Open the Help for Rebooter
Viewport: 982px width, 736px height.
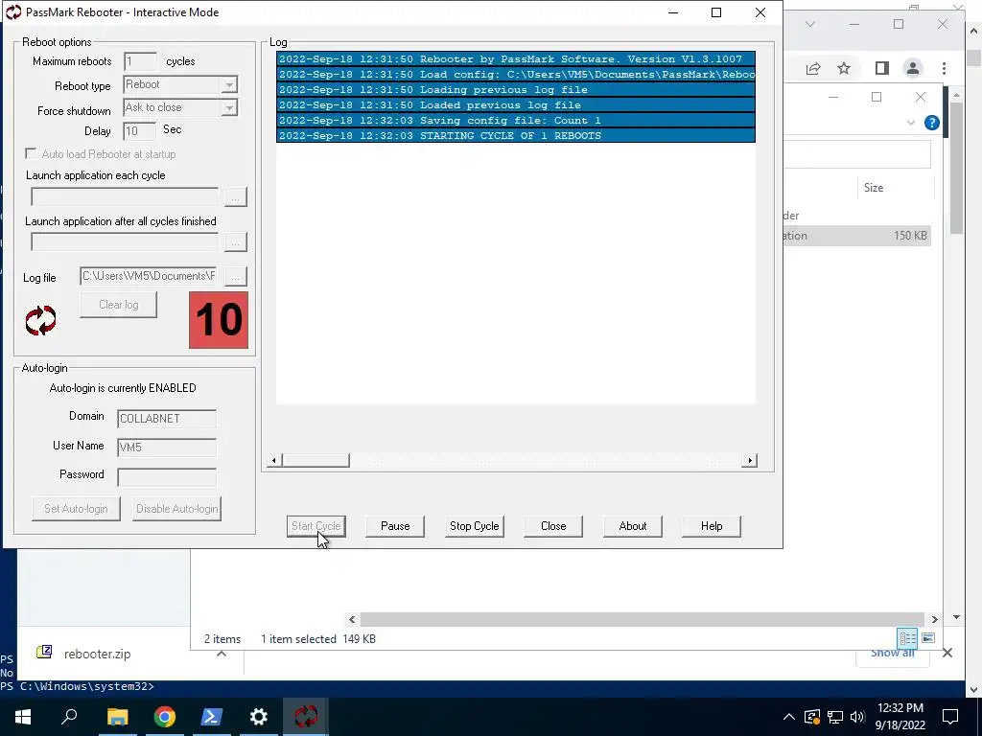tap(712, 526)
